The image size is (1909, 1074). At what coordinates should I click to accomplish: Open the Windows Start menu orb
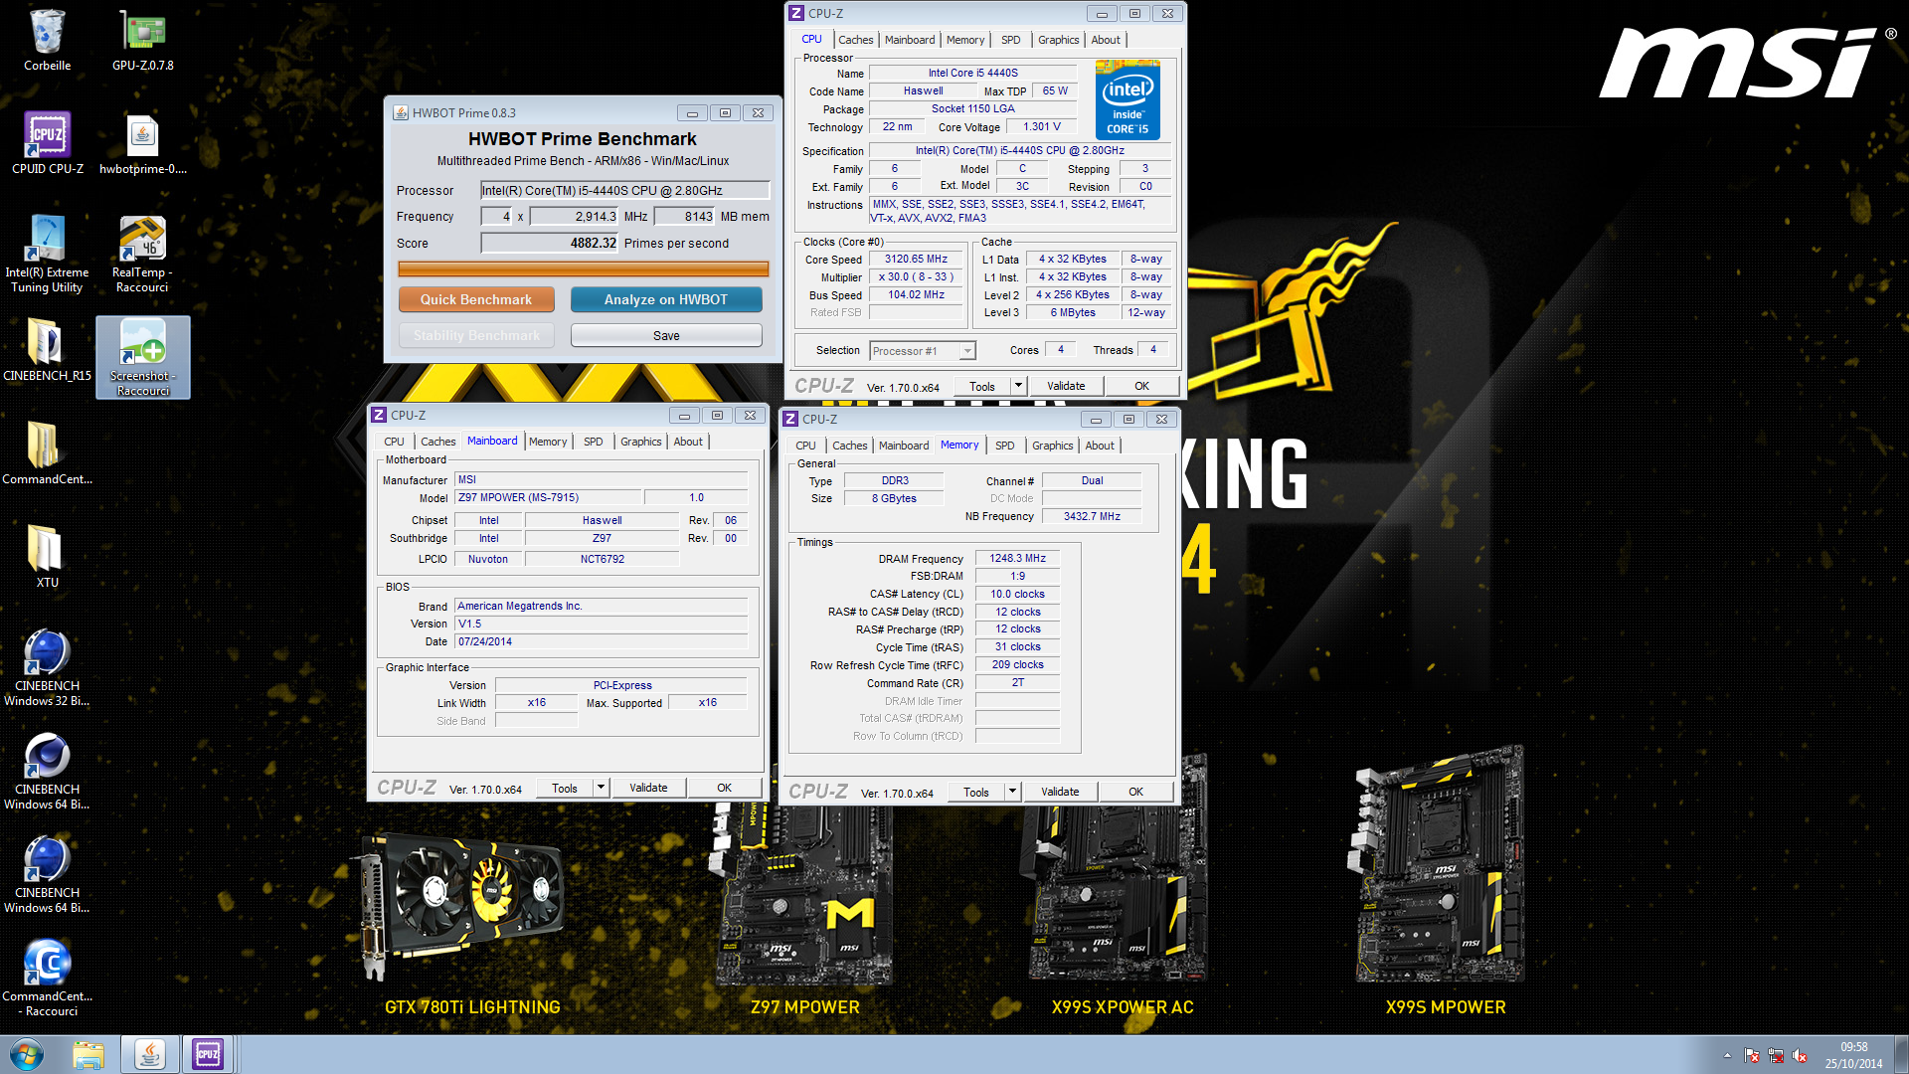pyautogui.click(x=27, y=1054)
